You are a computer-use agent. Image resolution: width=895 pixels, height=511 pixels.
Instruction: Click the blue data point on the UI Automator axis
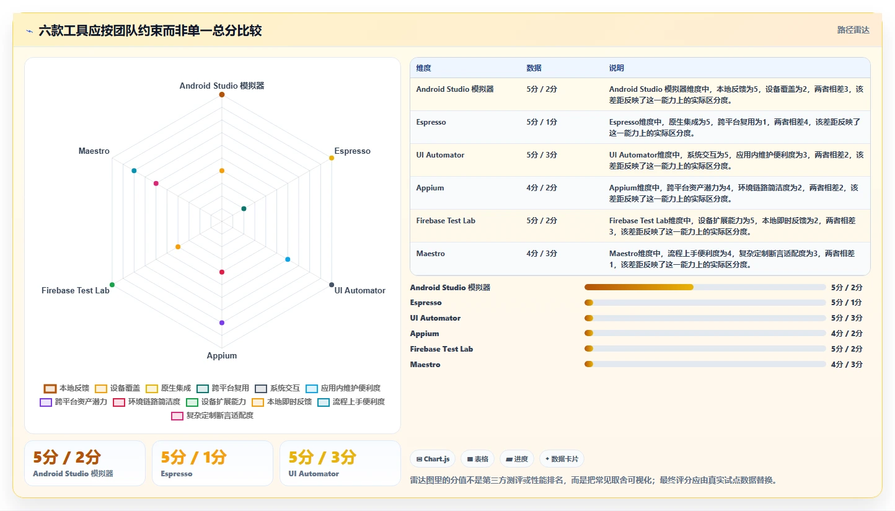[288, 259]
